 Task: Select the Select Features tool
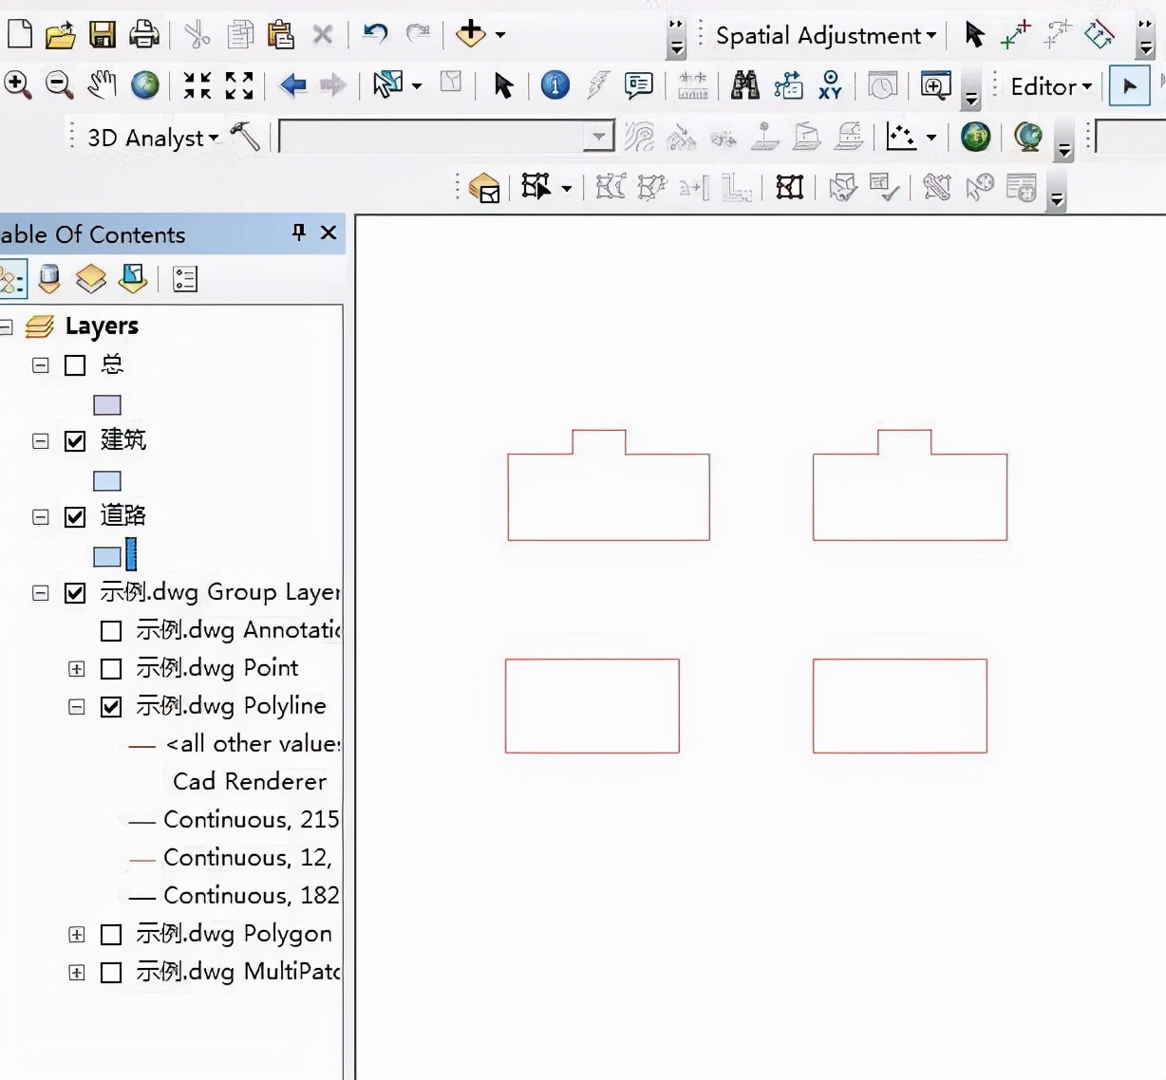pos(387,84)
